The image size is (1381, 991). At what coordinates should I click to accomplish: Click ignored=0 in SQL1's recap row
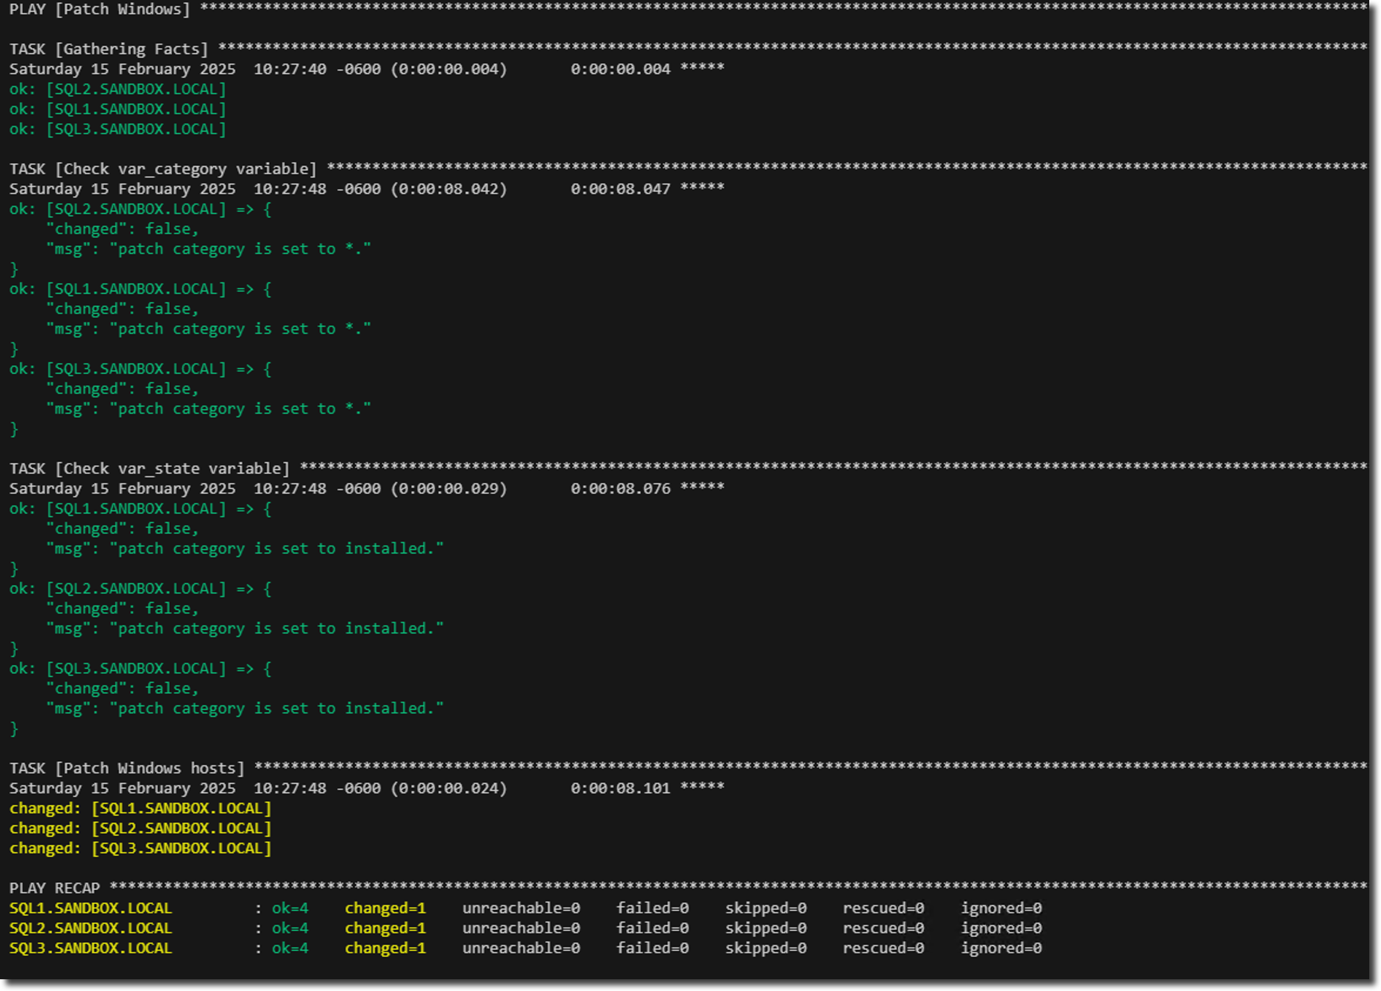pyautogui.click(x=1001, y=908)
